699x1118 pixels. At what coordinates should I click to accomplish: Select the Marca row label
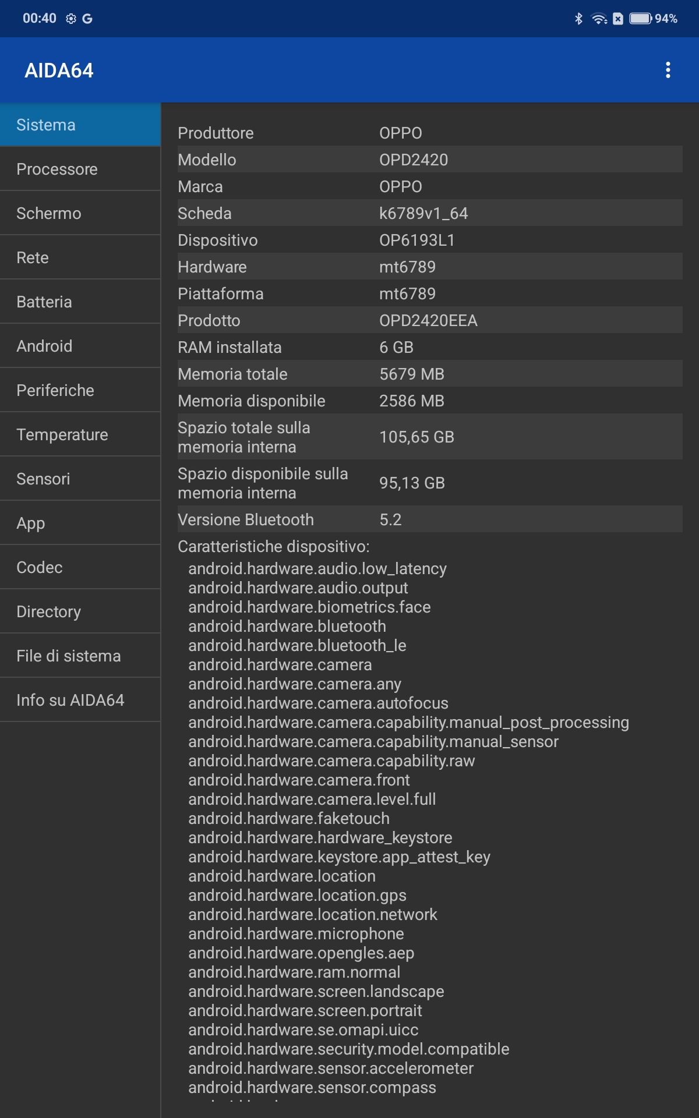(200, 186)
